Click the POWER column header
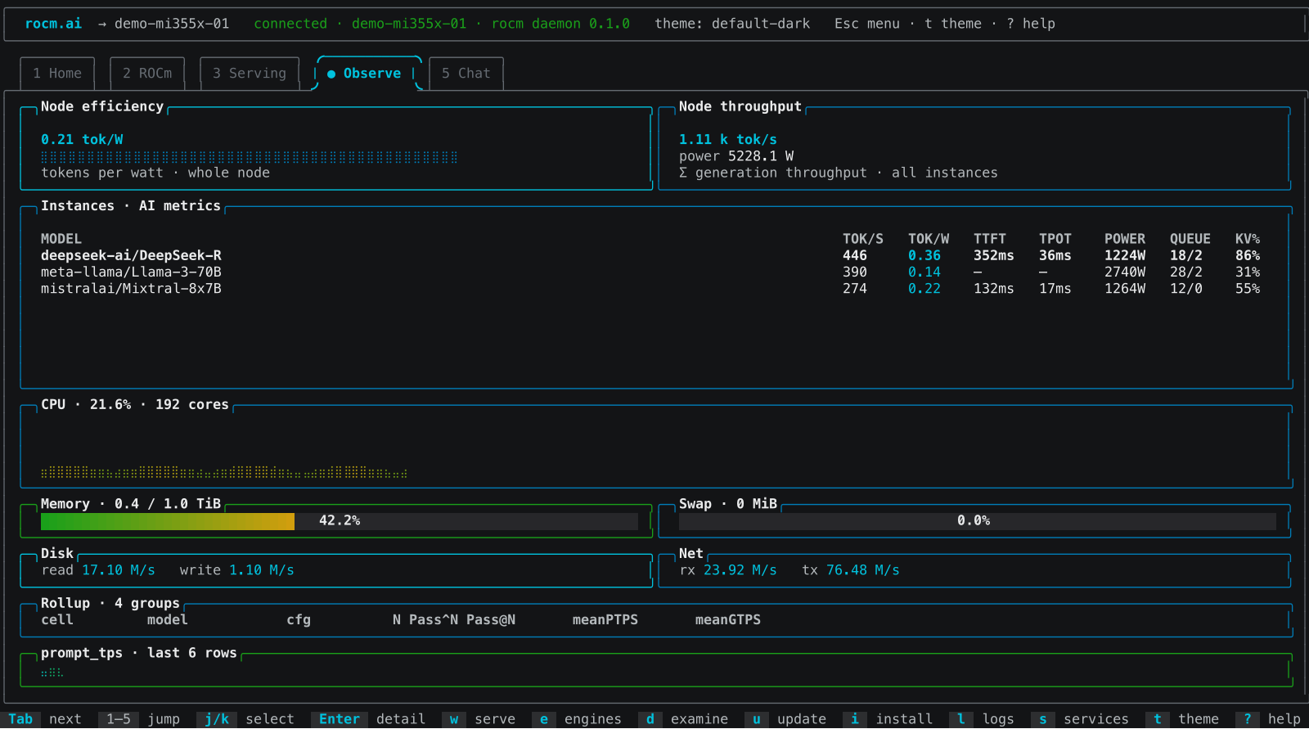The height and width of the screenshot is (729, 1309). [1125, 239]
